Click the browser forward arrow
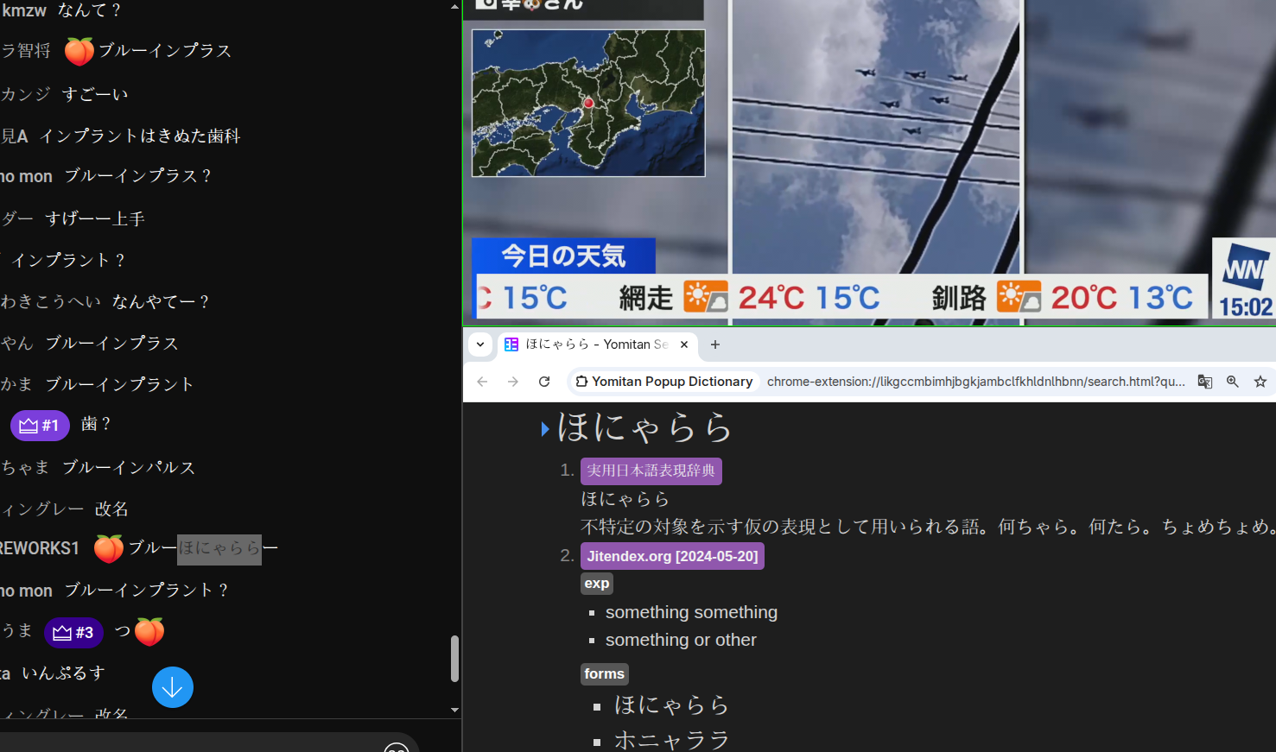This screenshot has width=1276, height=752. (513, 382)
